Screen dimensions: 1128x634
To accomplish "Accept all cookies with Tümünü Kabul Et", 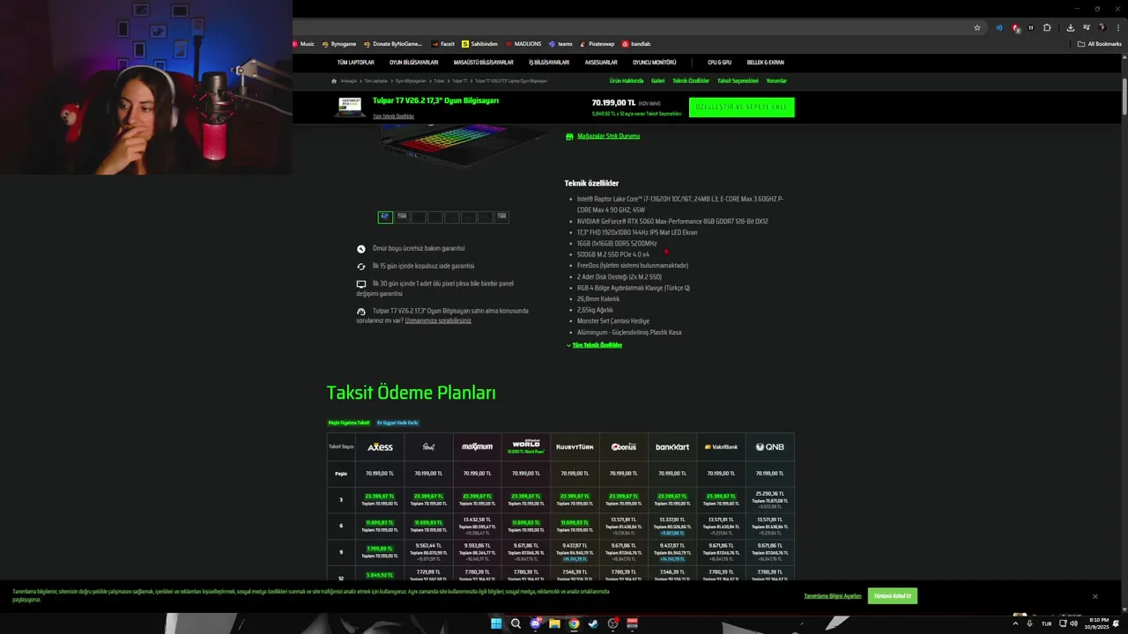I will coord(893,596).
